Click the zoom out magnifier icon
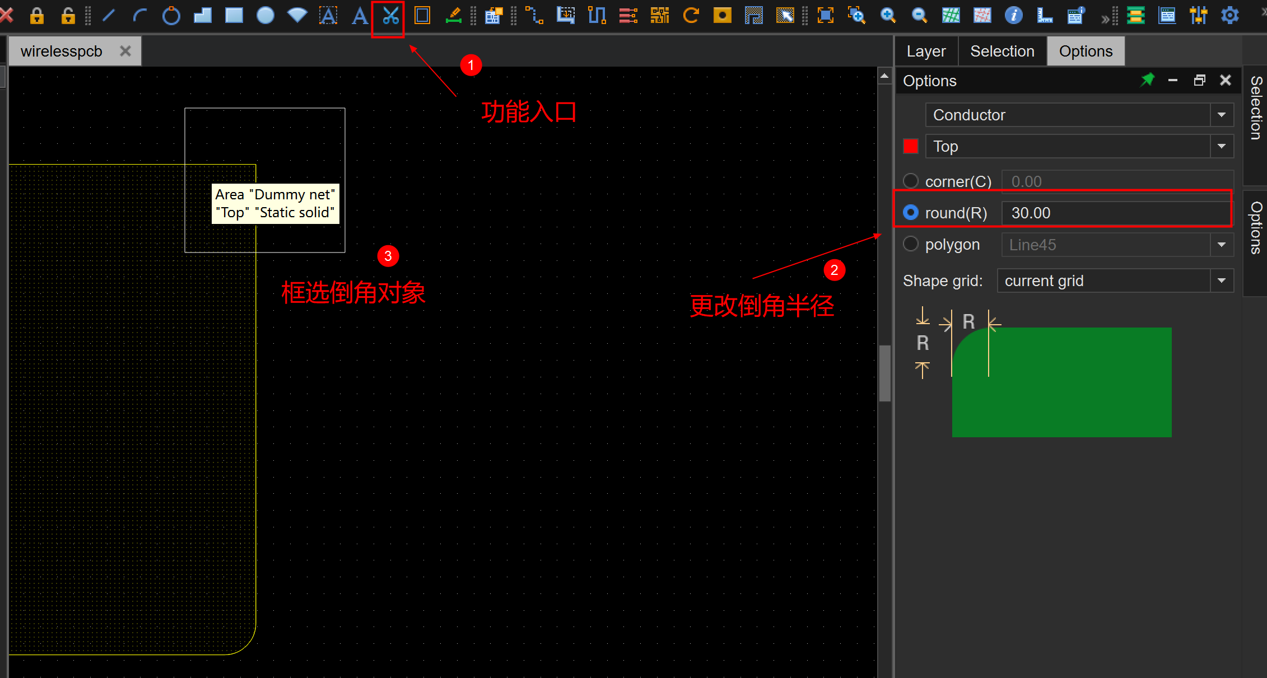 coord(919,16)
